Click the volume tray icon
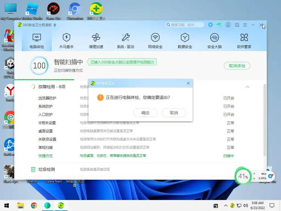281x211 pixels. pyautogui.click(x=246, y=206)
